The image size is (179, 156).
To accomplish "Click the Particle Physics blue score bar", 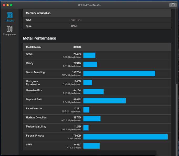I will pos(126,137).
